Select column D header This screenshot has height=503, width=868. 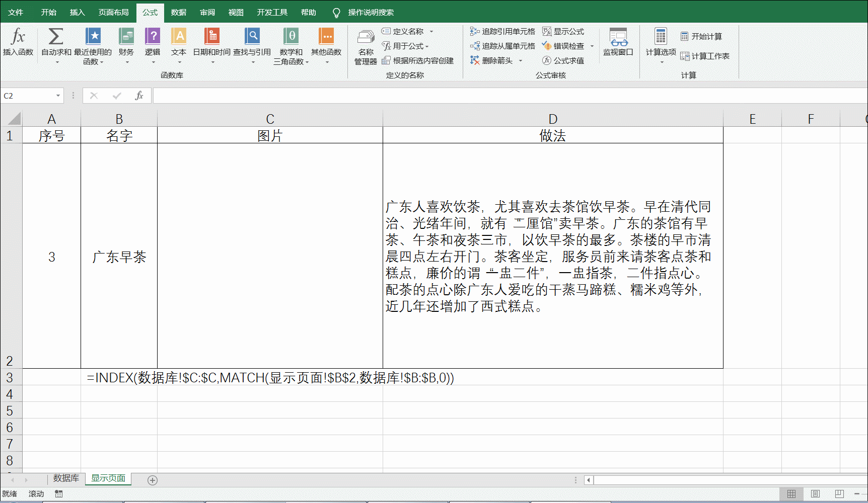coord(553,119)
